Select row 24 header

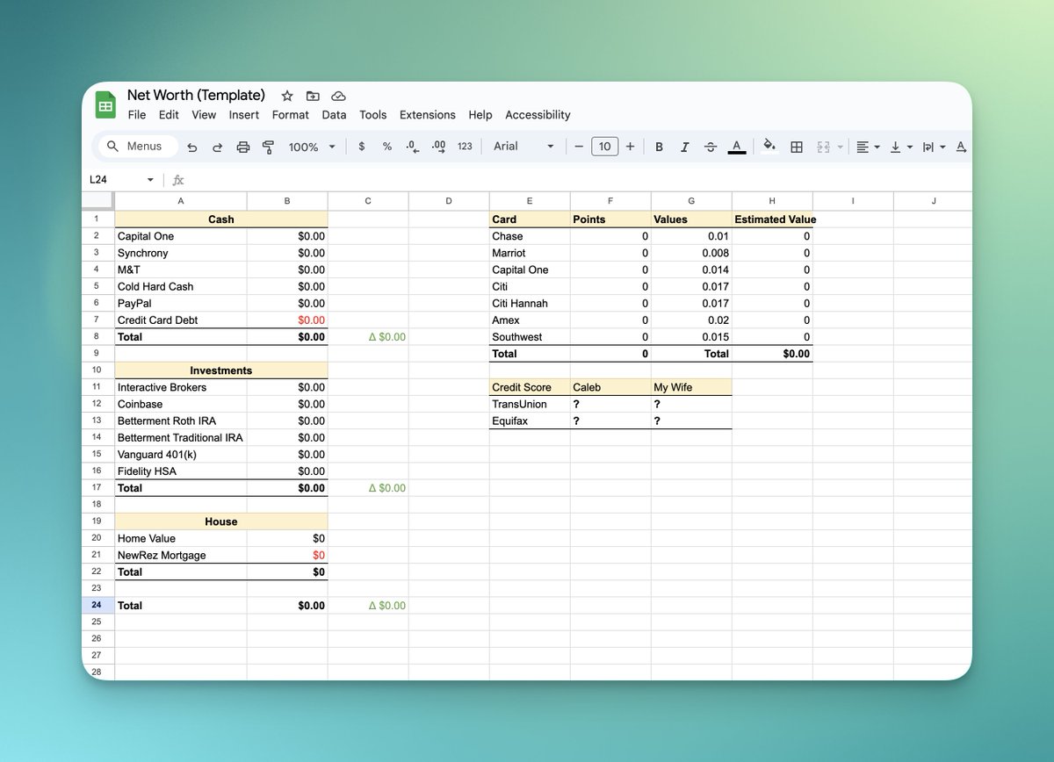pos(97,605)
